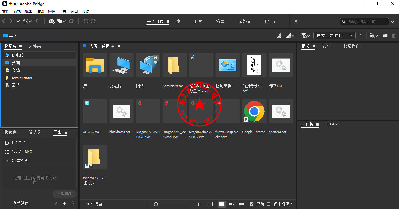This screenshot has width=399, height=209.
Task: Click the plus icon beside 查看进度
Action: pos(64,204)
